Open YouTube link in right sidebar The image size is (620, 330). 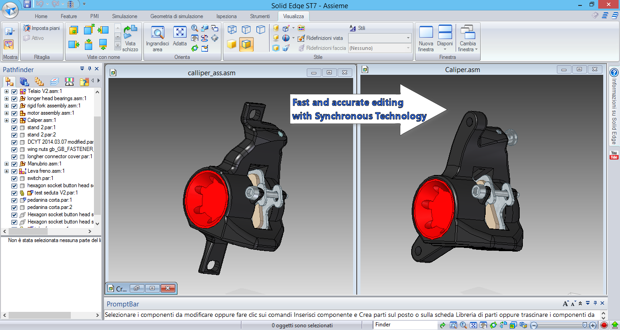pyautogui.click(x=614, y=155)
